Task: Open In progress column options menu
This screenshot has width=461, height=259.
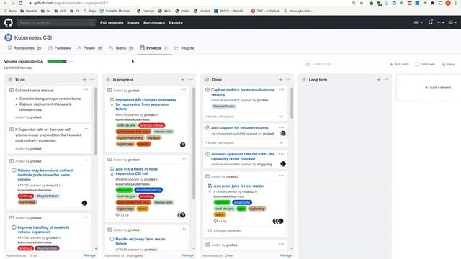Action: click(x=190, y=80)
